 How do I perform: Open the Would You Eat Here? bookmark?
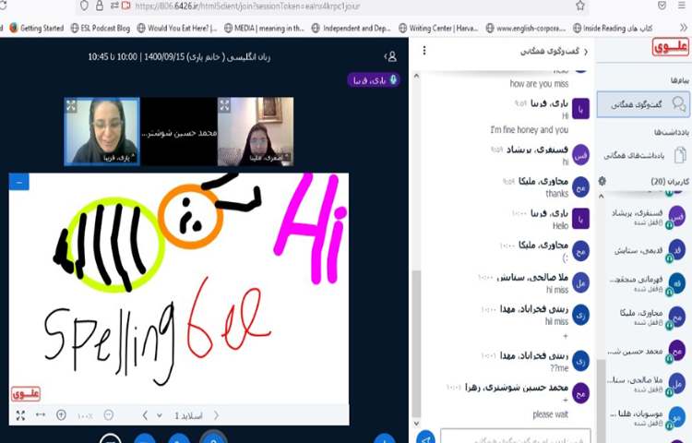pyautogui.click(x=176, y=29)
